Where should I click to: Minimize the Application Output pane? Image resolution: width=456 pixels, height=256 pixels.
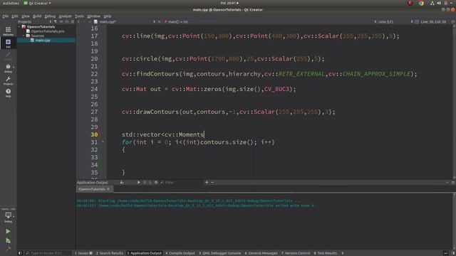pyautogui.click(x=447, y=182)
